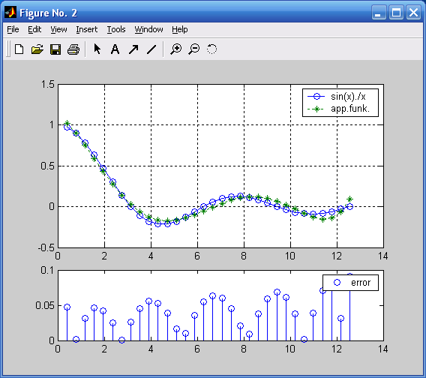Screen dimensions: 426x378
Task: Pick the Insert Line tool
Action: click(x=151, y=49)
